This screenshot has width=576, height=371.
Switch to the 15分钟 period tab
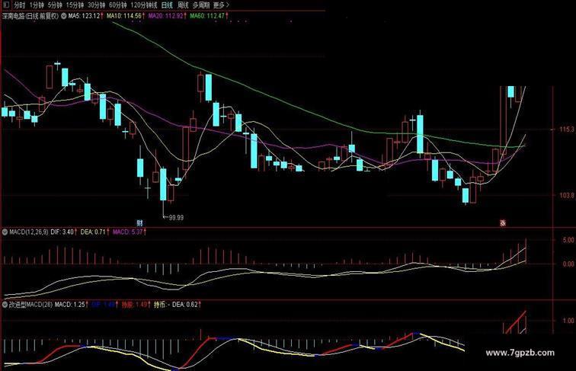75,5
